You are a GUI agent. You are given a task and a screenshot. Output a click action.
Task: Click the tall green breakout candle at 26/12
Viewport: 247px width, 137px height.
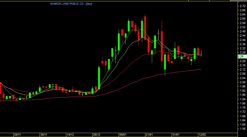point(99,78)
